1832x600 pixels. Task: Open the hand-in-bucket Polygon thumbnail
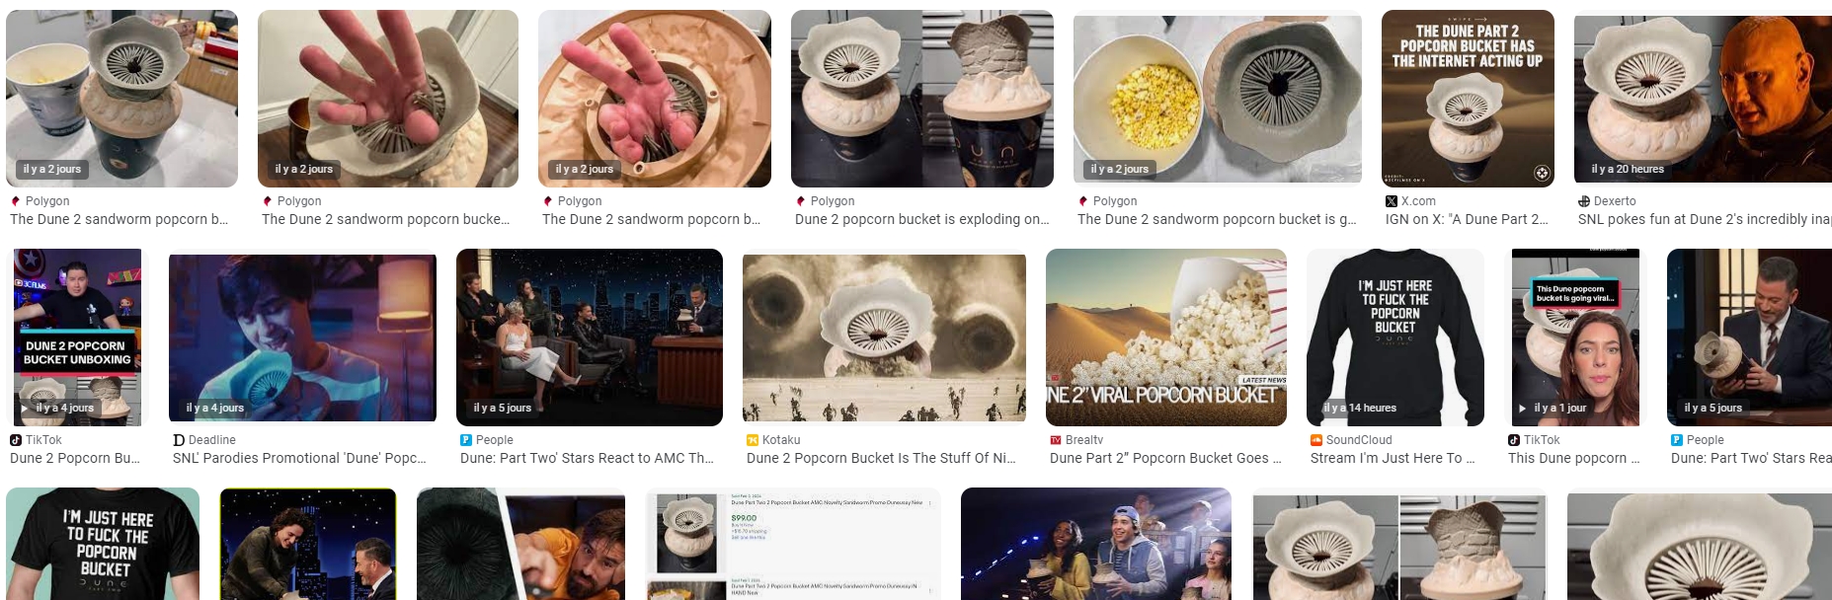tap(388, 99)
